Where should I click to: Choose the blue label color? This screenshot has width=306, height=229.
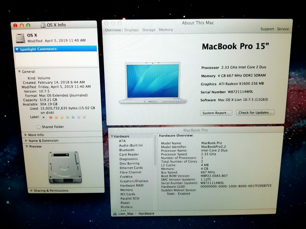[x=73, y=117]
